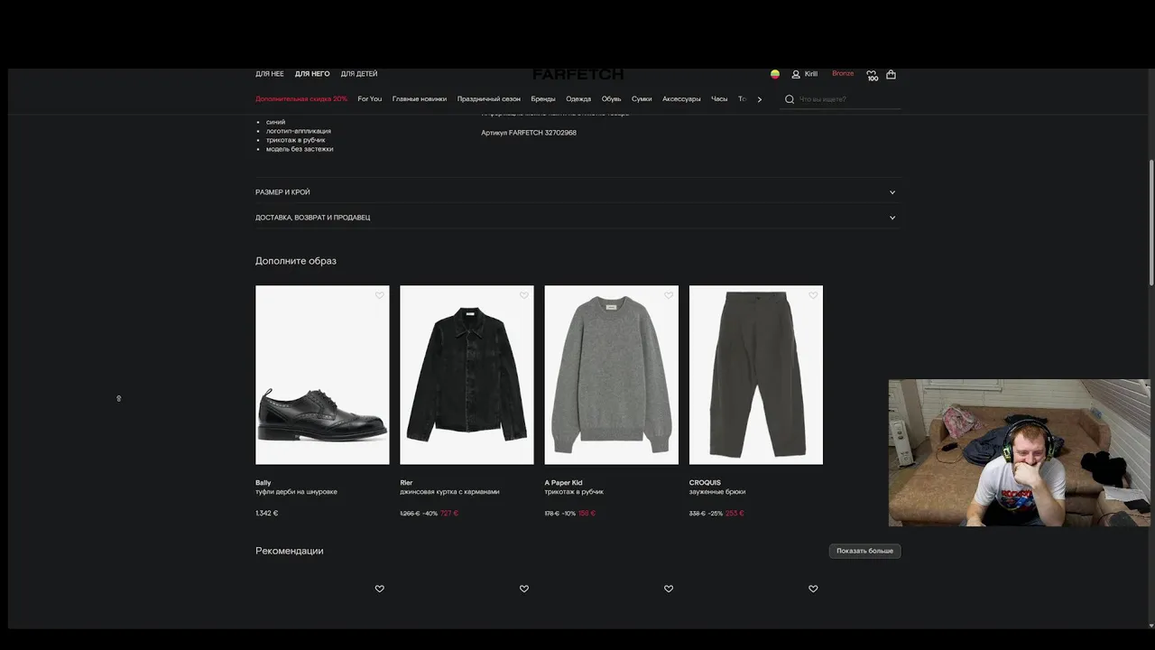This screenshot has height=650, width=1155.
Task: Click 'зауженные брюки' description
Action: point(717,492)
